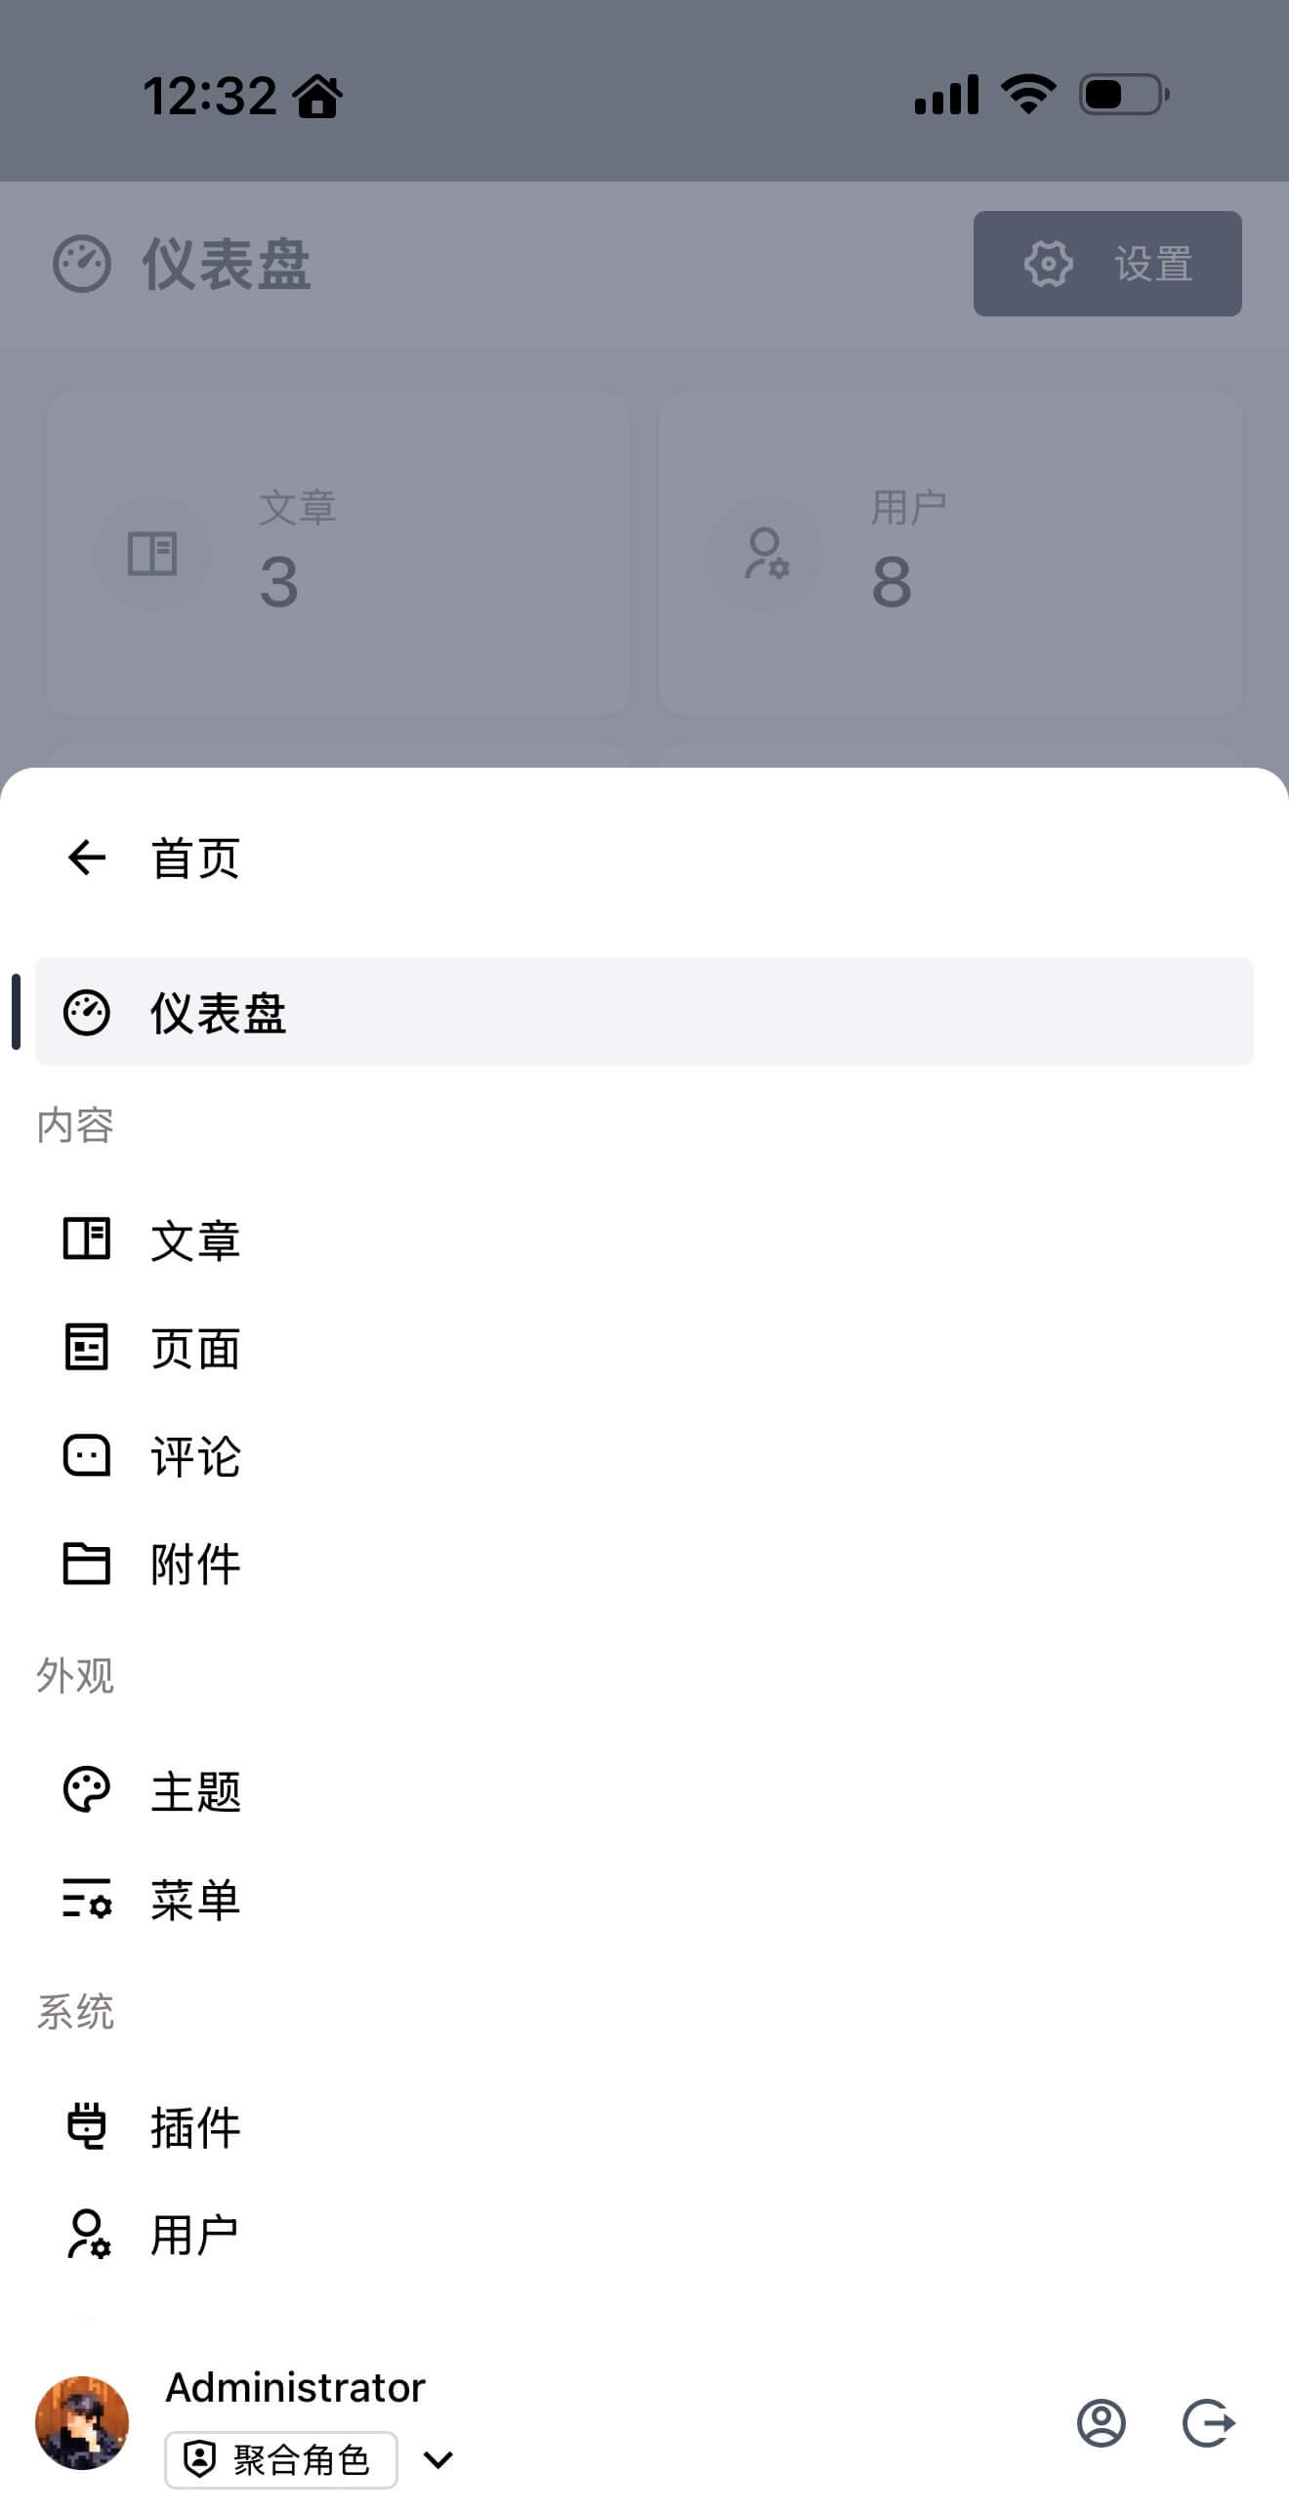Open the 文章 statistics card
The height and width of the screenshot is (2514, 1289).
pyautogui.click(x=338, y=554)
